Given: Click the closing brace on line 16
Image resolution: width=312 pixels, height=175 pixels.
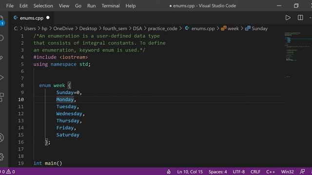Looking at the screenshot, I should (x=46, y=142).
